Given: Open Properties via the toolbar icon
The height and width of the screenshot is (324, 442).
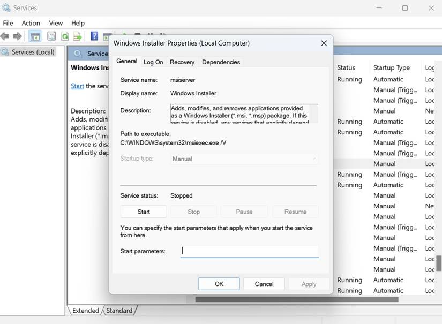Looking at the screenshot, I should click(x=51, y=36).
